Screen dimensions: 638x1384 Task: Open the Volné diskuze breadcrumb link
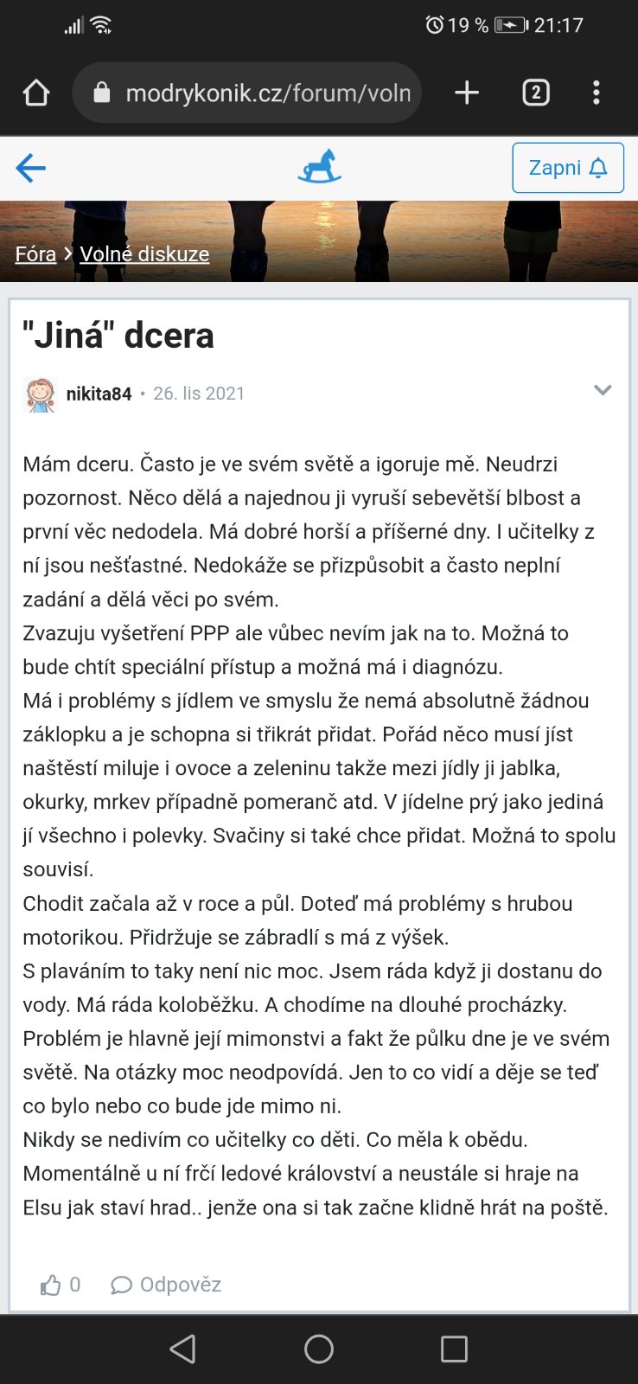(x=144, y=254)
